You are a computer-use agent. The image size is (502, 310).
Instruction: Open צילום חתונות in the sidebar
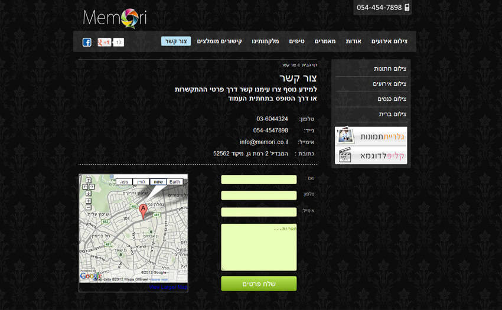[x=390, y=69]
